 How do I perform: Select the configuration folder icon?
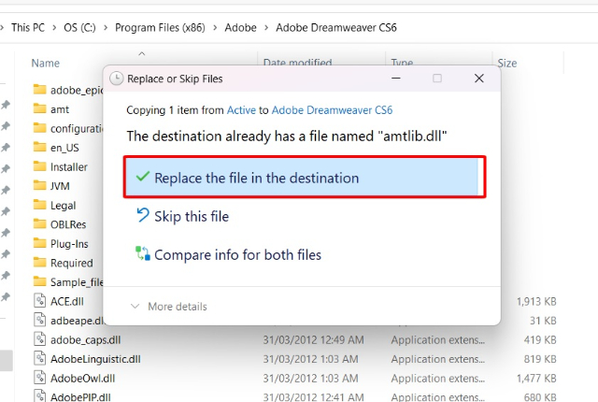(39, 128)
